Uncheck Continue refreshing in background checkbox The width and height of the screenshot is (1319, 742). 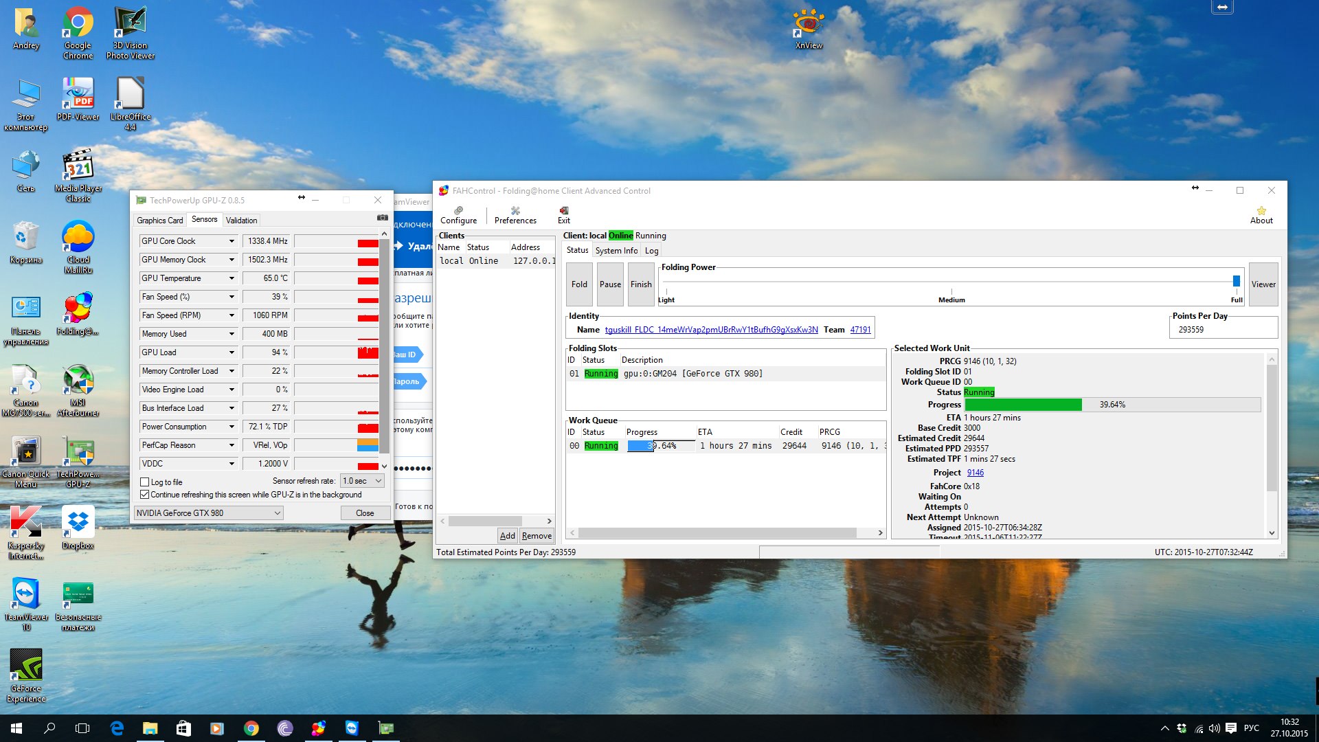pyautogui.click(x=145, y=495)
